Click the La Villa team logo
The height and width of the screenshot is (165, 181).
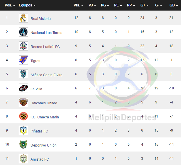coord(23,89)
